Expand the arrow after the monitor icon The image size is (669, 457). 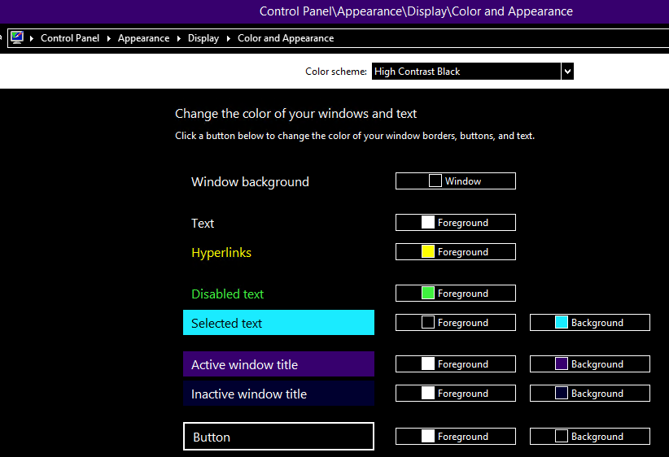[x=32, y=38]
